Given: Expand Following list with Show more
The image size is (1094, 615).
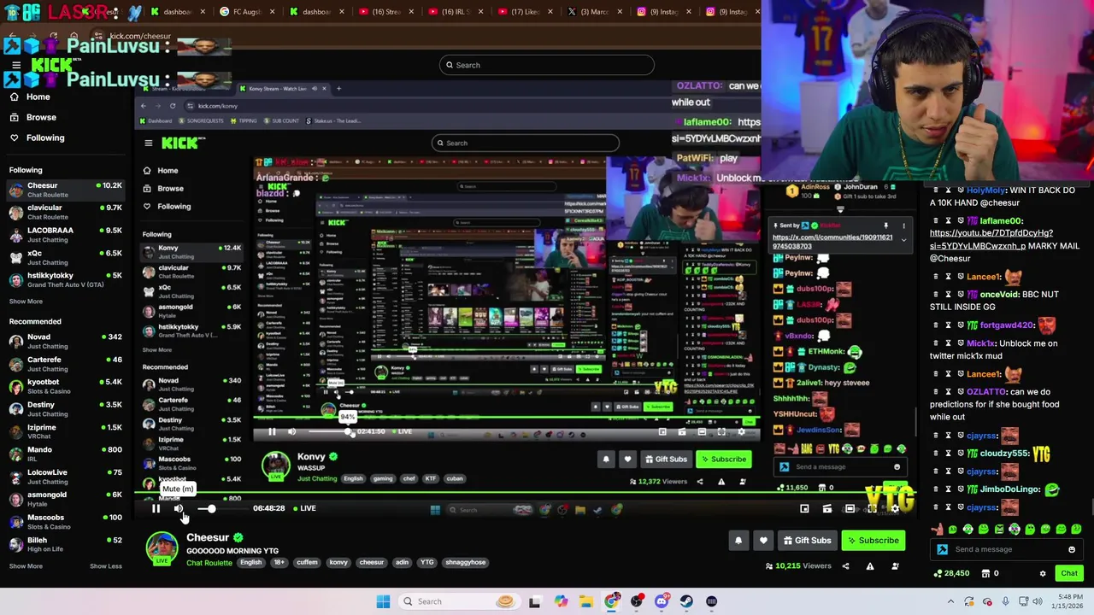Looking at the screenshot, I should [x=26, y=302].
